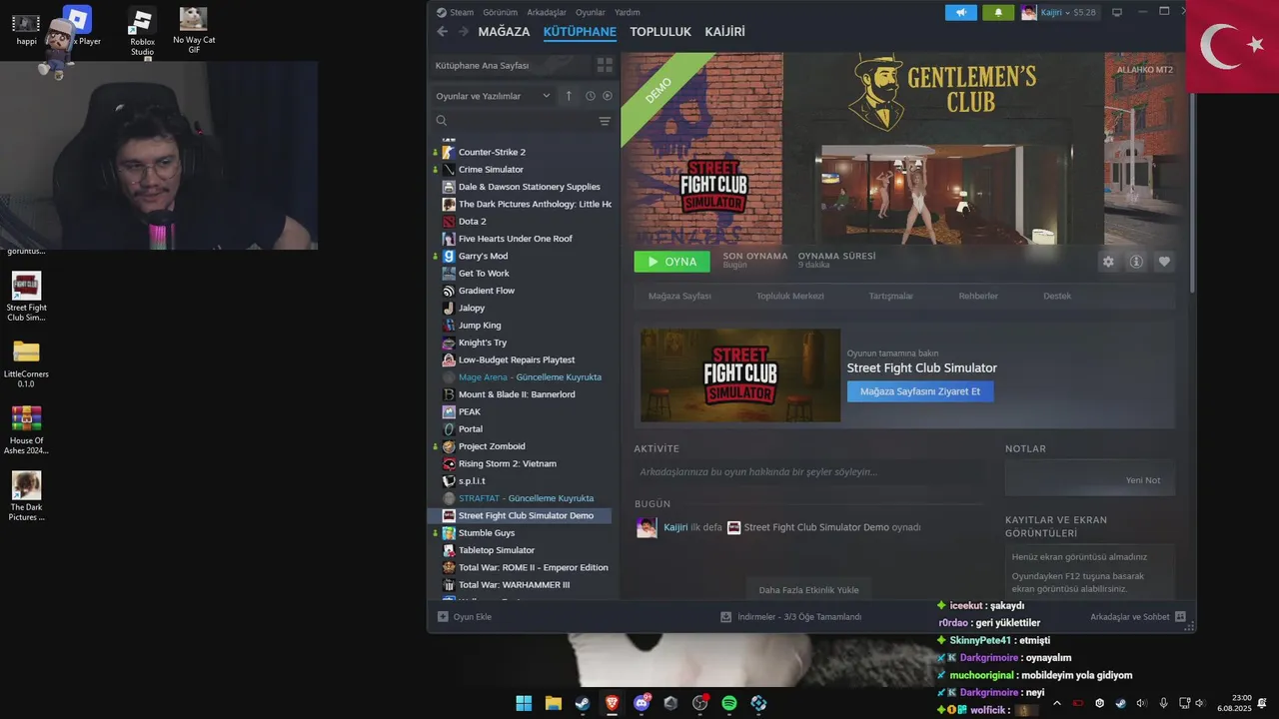This screenshot has height=719, width=1279.
Task: Go forward using the Steam forward arrow
Action: point(462,32)
